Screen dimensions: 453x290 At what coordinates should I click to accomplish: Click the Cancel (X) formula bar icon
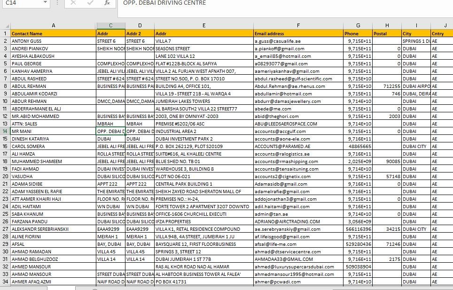coord(73,3)
